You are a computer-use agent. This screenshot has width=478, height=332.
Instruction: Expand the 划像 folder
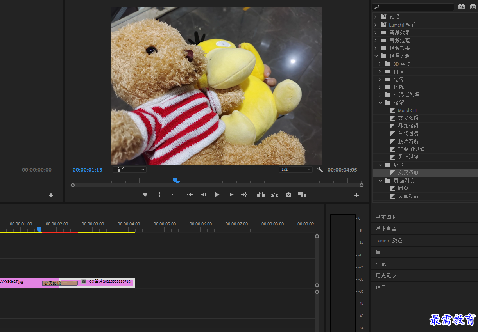click(380, 79)
